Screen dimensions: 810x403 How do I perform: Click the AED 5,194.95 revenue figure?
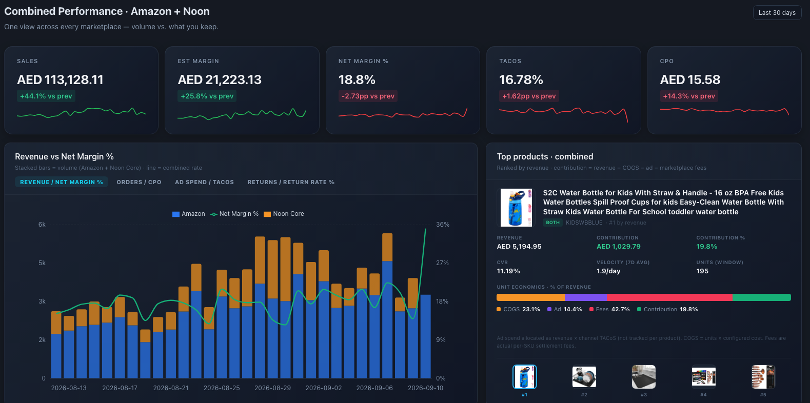(x=519, y=247)
